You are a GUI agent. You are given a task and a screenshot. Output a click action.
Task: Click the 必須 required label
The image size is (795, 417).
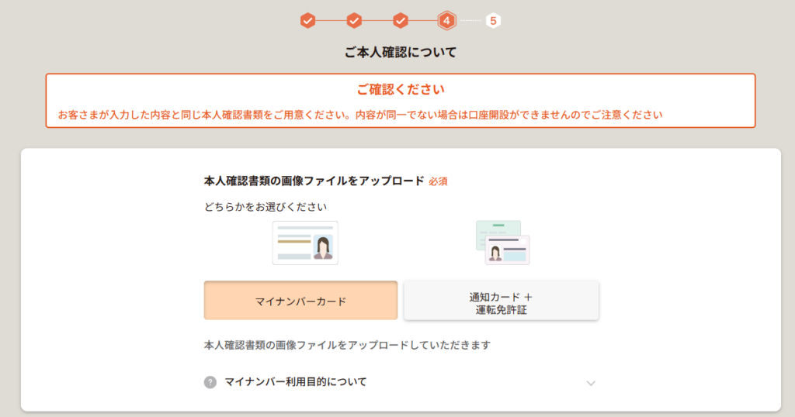point(438,181)
